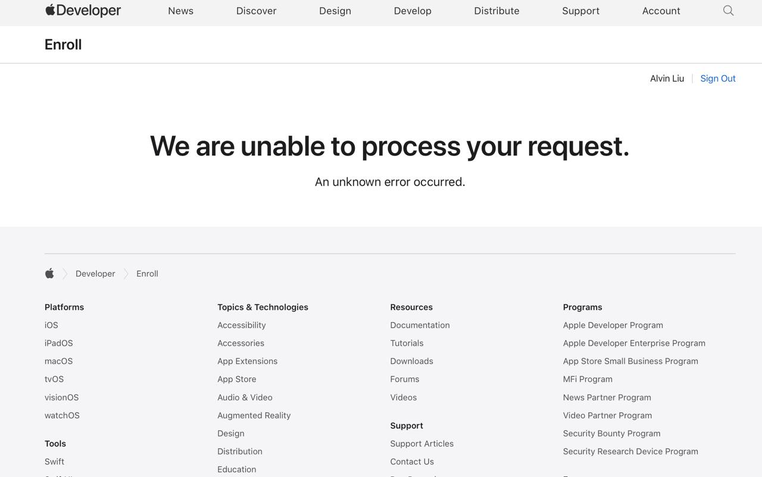Open the macOS platform link
762x477 pixels.
coord(58,361)
